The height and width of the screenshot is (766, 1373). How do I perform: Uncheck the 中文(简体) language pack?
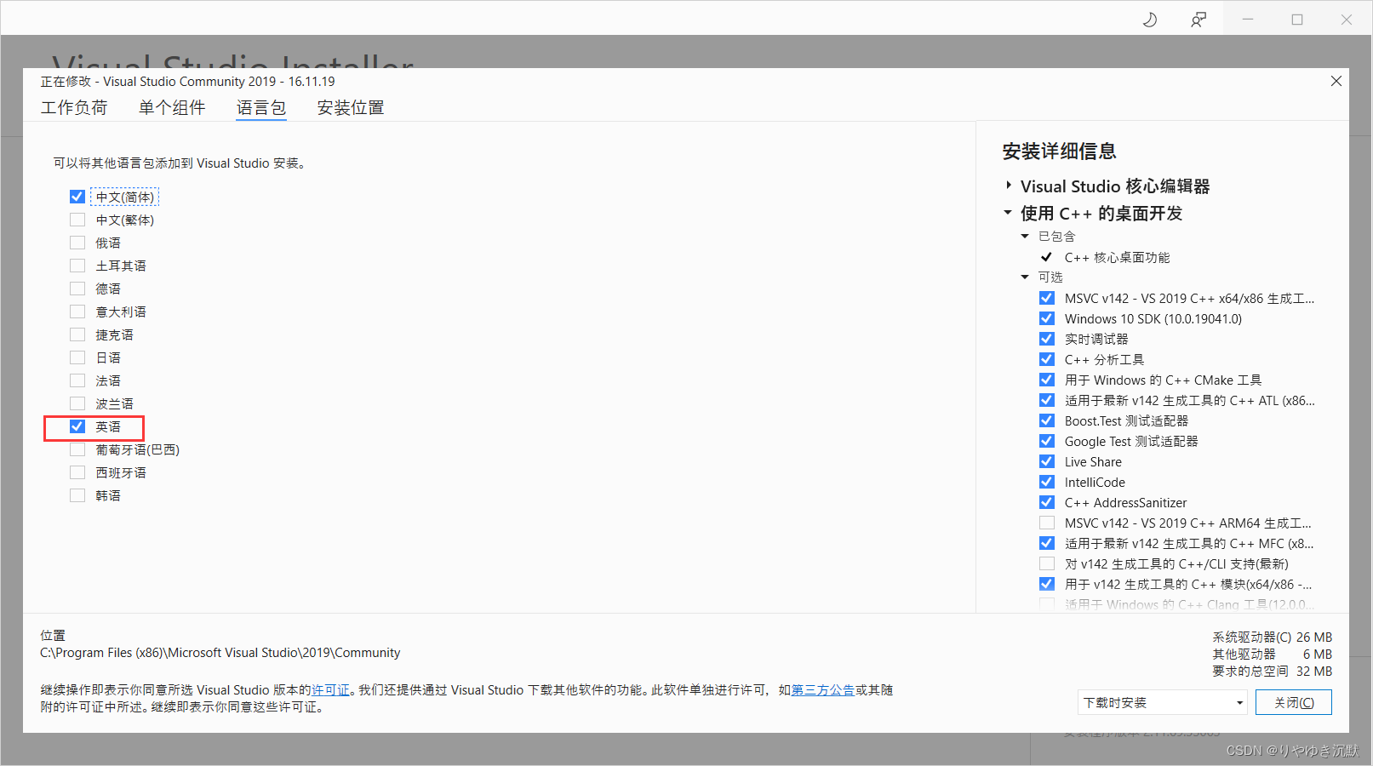(77, 197)
